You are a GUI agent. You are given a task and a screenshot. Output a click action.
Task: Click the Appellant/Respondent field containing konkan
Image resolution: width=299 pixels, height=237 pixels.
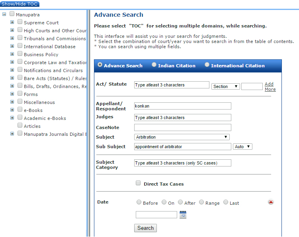point(183,106)
